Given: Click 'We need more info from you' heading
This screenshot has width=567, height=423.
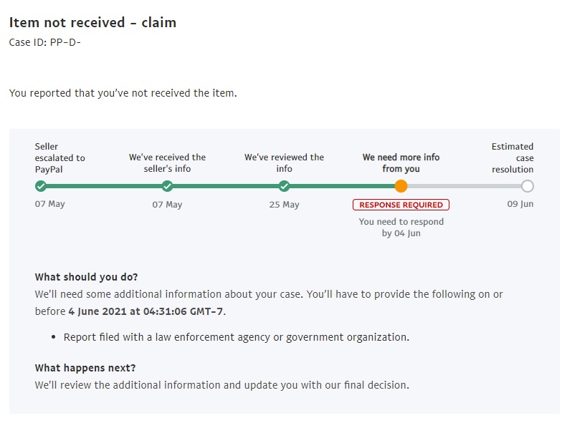Looking at the screenshot, I should coord(401,162).
